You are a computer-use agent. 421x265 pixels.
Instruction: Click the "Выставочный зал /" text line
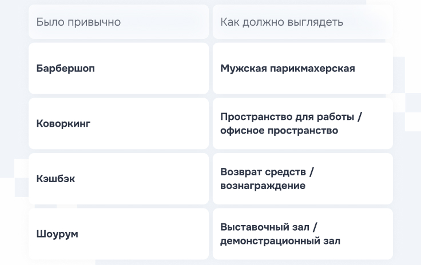pos(269,227)
